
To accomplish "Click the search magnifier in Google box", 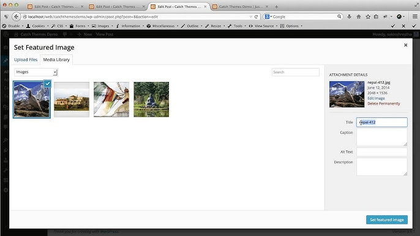I will coord(339,17).
